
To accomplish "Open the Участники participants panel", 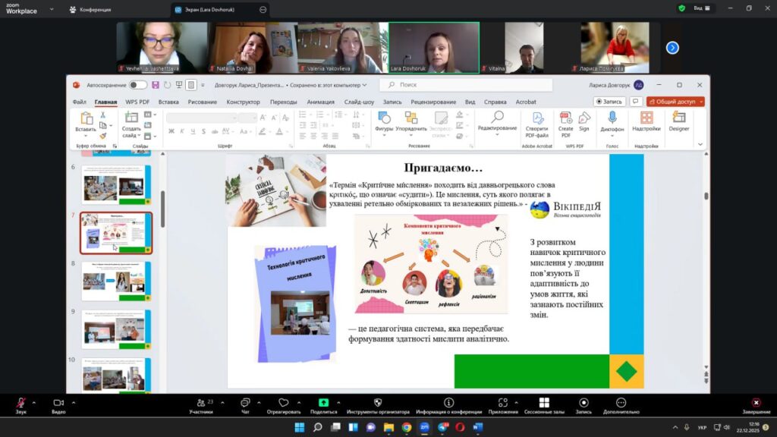I will (200, 403).
